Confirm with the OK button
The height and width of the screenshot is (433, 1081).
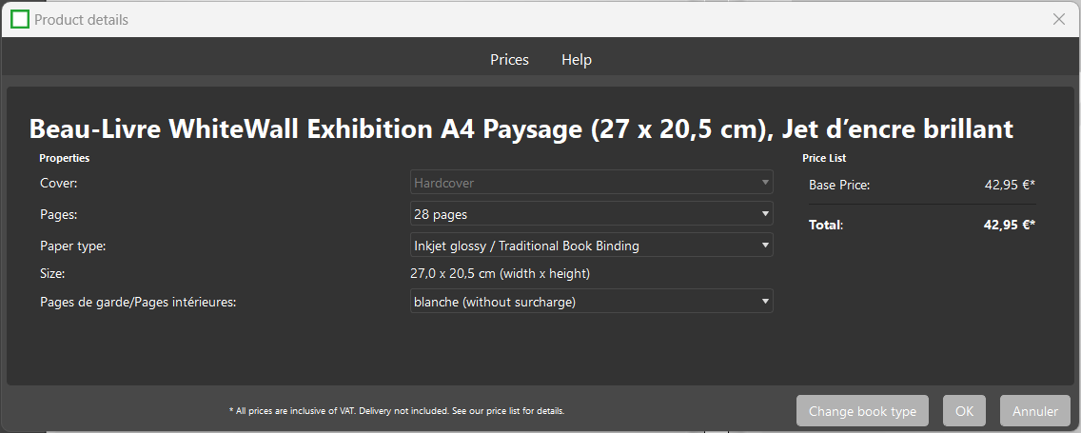(965, 411)
